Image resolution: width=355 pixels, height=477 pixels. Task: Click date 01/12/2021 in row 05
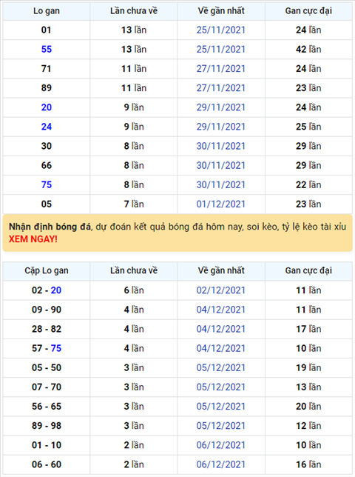[221, 204]
